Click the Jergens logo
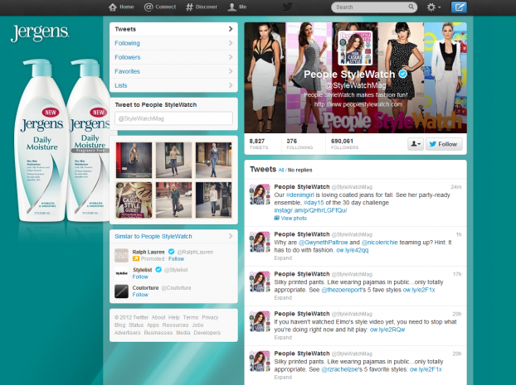Screen dimensions: 516x385 click(40, 33)
